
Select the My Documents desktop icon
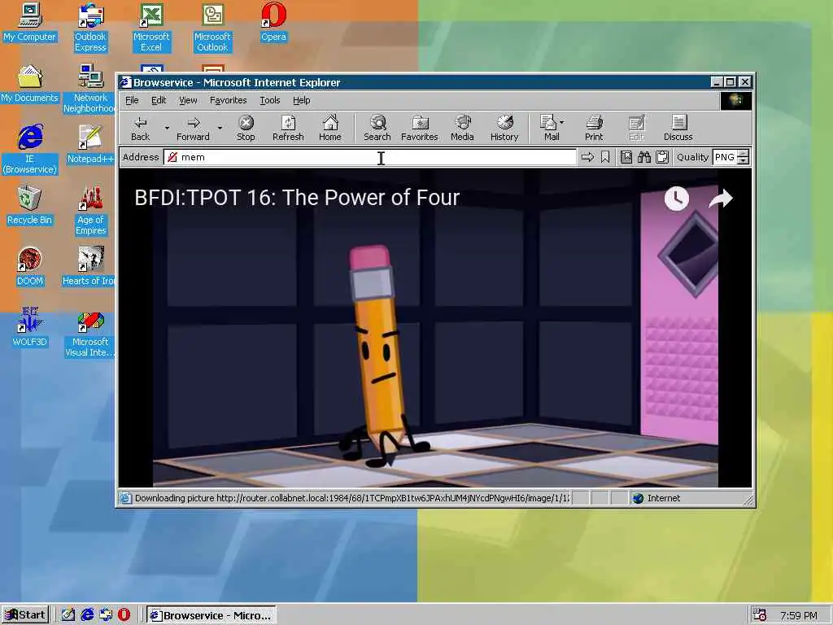[x=29, y=84]
